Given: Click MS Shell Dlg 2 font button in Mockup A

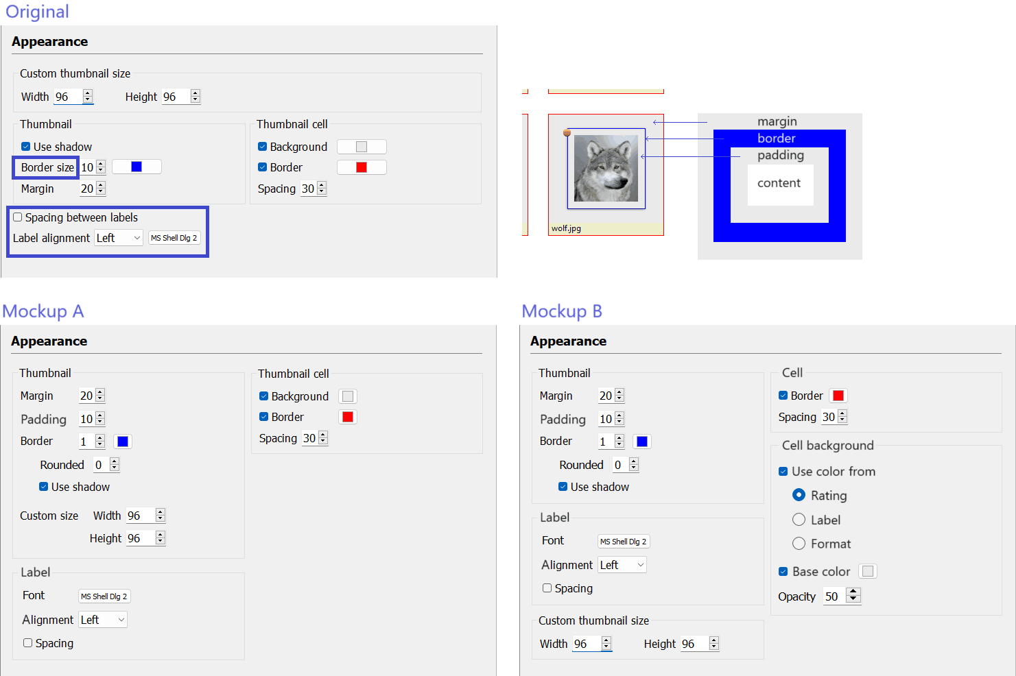Looking at the screenshot, I should pyautogui.click(x=104, y=596).
